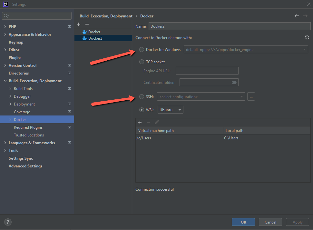Viewport: 313px width, 230px height.
Task: Select Docker for Windows radio button
Action: (142, 50)
